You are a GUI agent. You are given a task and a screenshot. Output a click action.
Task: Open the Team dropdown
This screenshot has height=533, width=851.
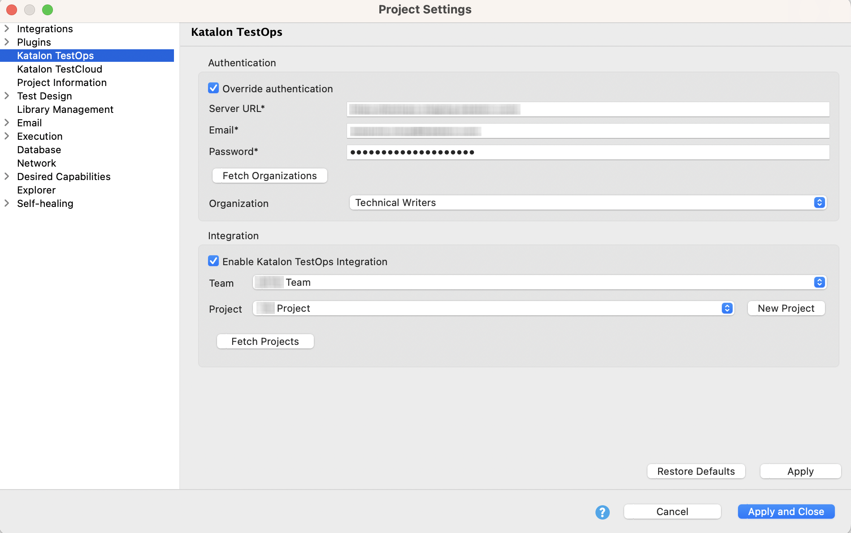[x=539, y=282]
